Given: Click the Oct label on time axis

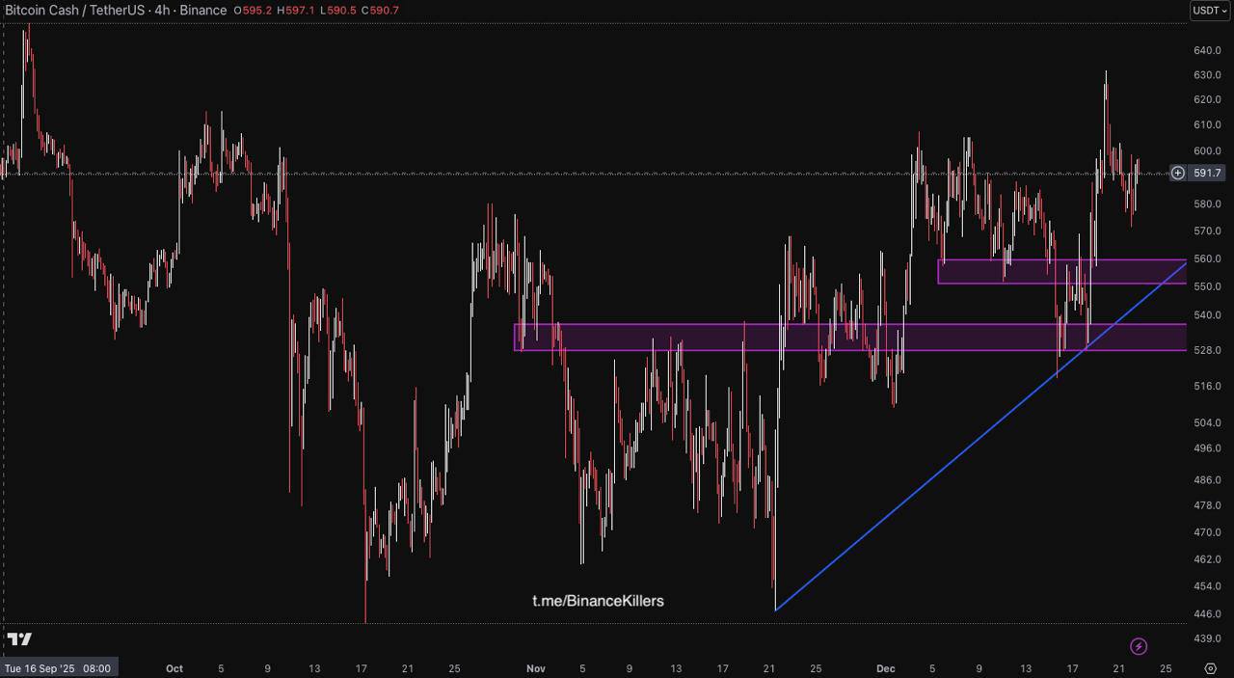Looking at the screenshot, I should point(174,668).
